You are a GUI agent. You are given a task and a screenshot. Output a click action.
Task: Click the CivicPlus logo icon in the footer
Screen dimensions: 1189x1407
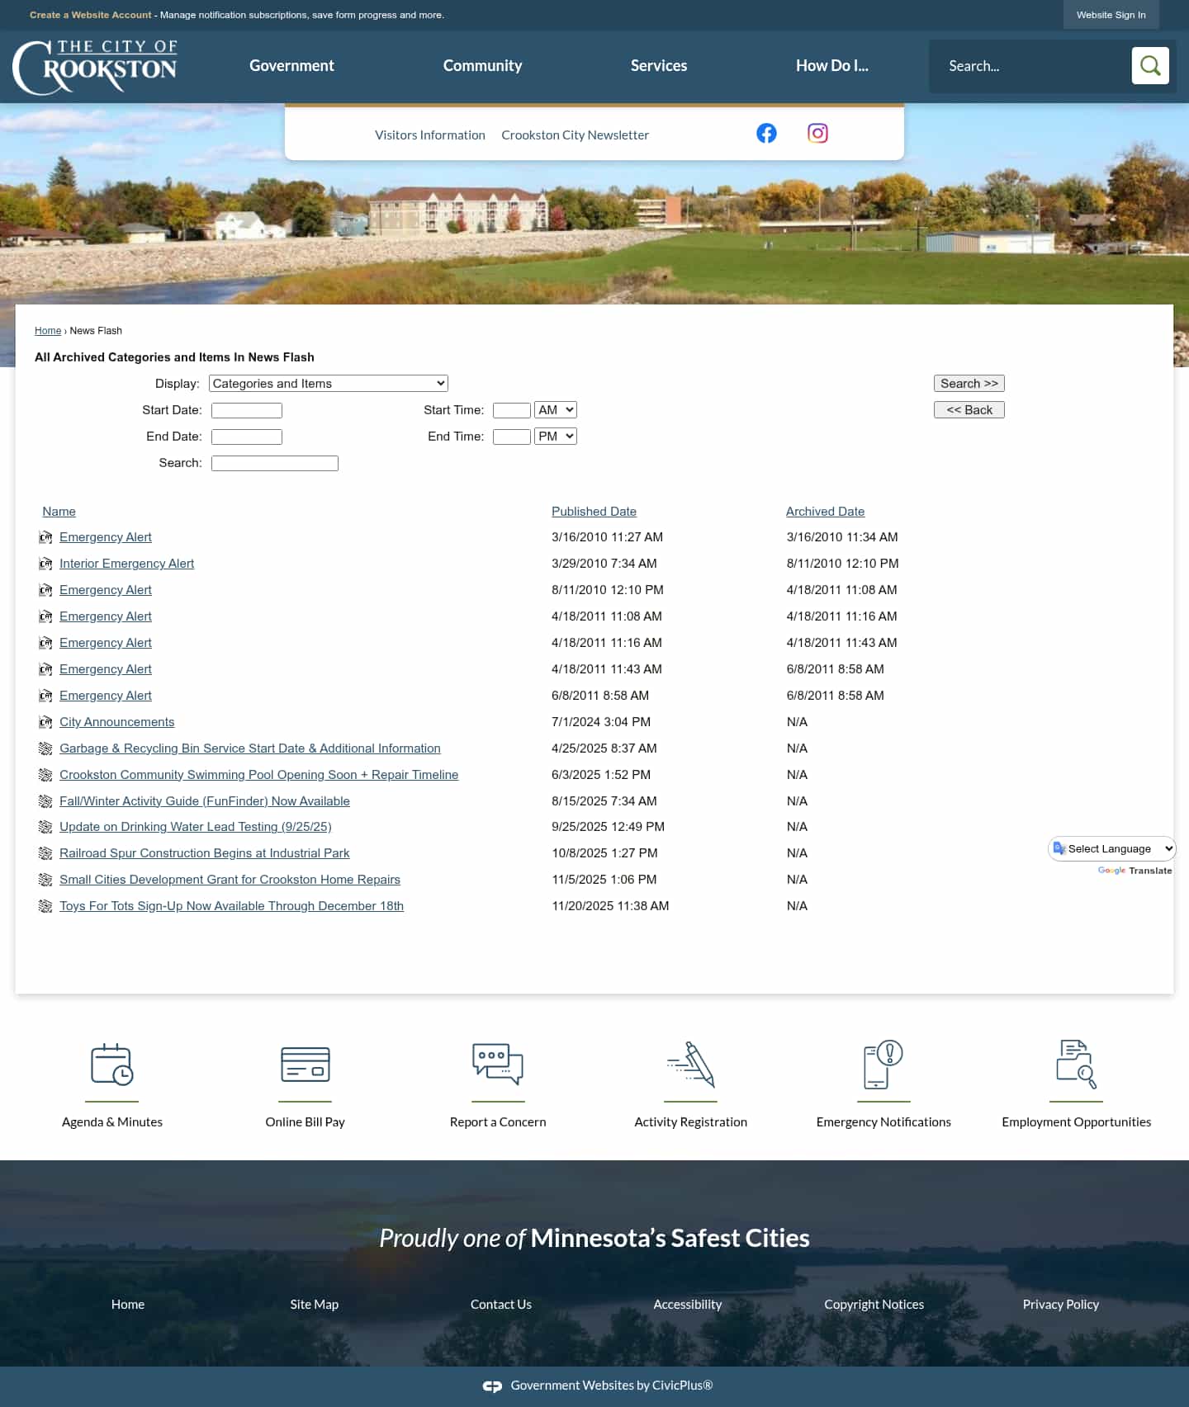[492, 1386]
